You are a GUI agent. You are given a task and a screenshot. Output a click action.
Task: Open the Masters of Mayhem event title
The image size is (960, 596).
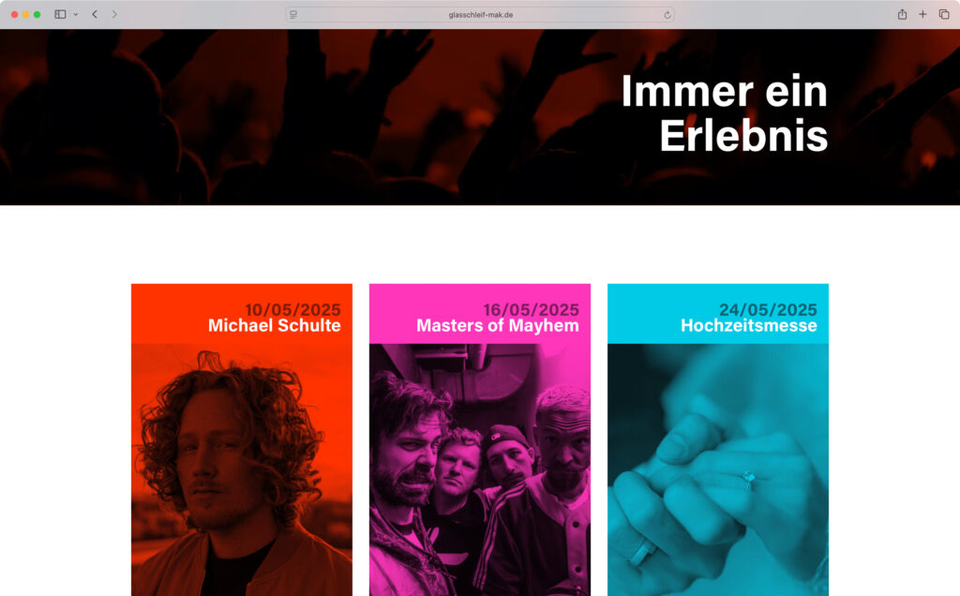498,325
